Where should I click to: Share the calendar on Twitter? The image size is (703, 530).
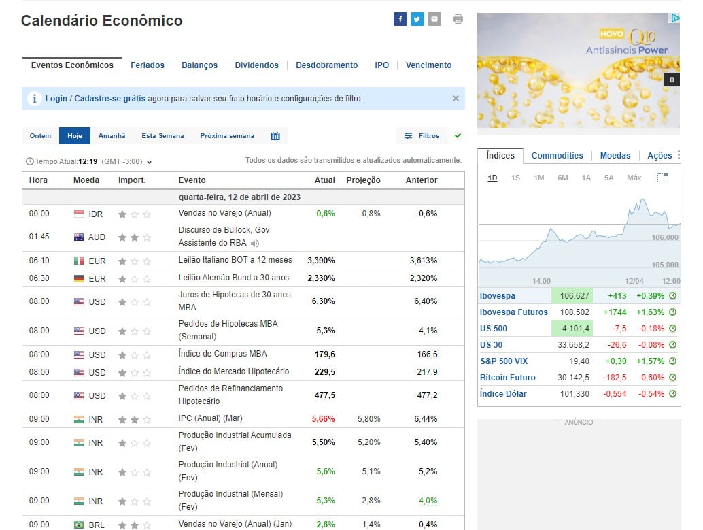(x=417, y=19)
